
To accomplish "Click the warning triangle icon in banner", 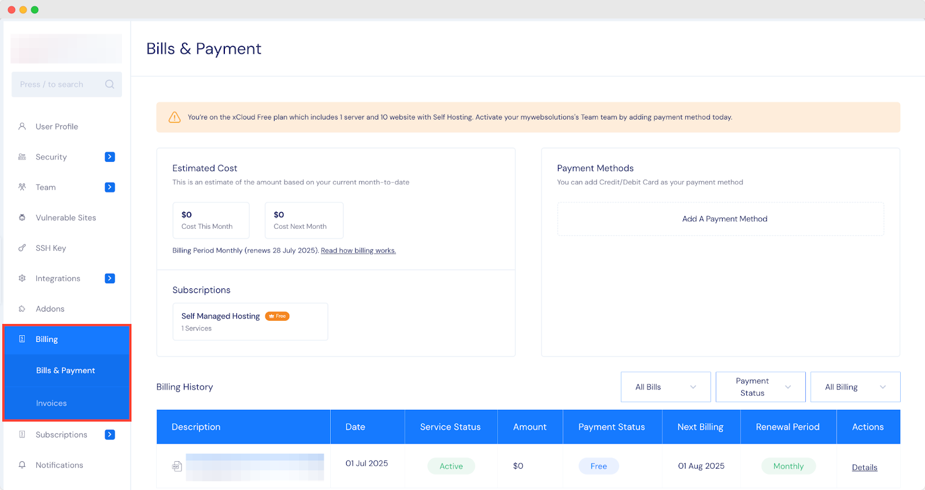I will coord(175,117).
